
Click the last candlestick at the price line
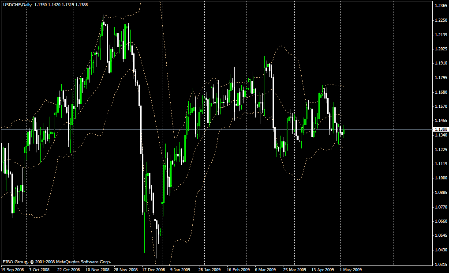click(x=344, y=131)
